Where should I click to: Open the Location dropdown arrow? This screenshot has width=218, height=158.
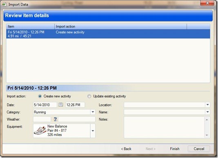click(x=207, y=105)
